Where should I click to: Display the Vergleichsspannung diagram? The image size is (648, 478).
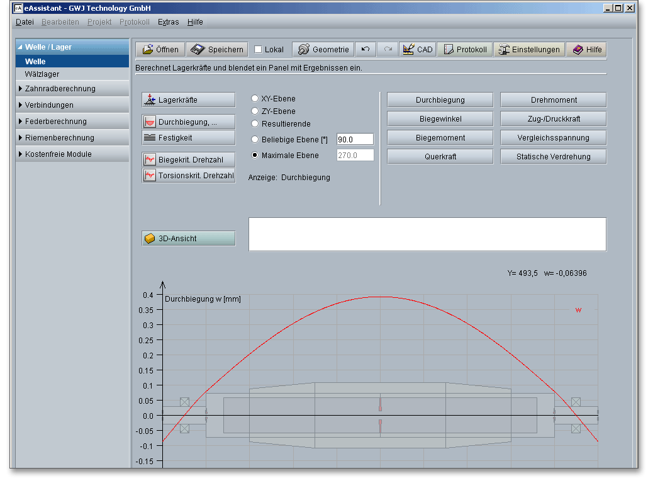tap(553, 138)
